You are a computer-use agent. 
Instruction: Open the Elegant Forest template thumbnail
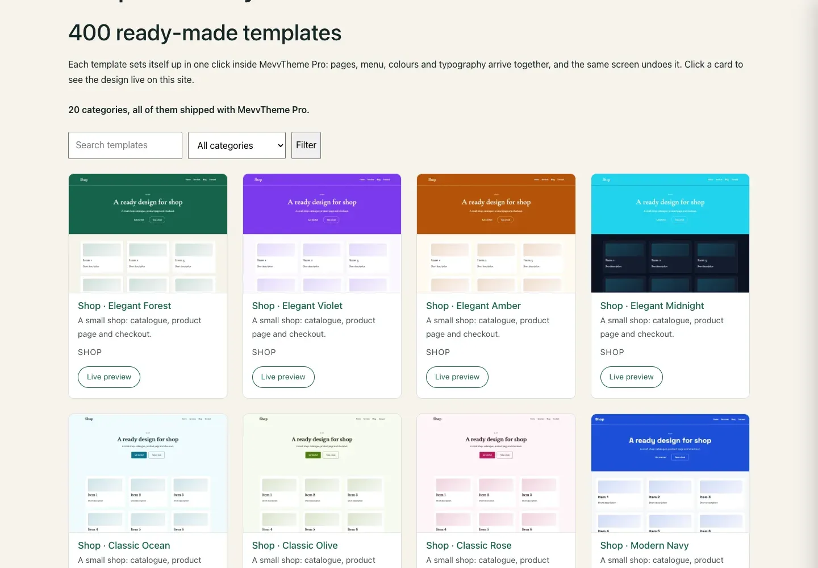148,233
